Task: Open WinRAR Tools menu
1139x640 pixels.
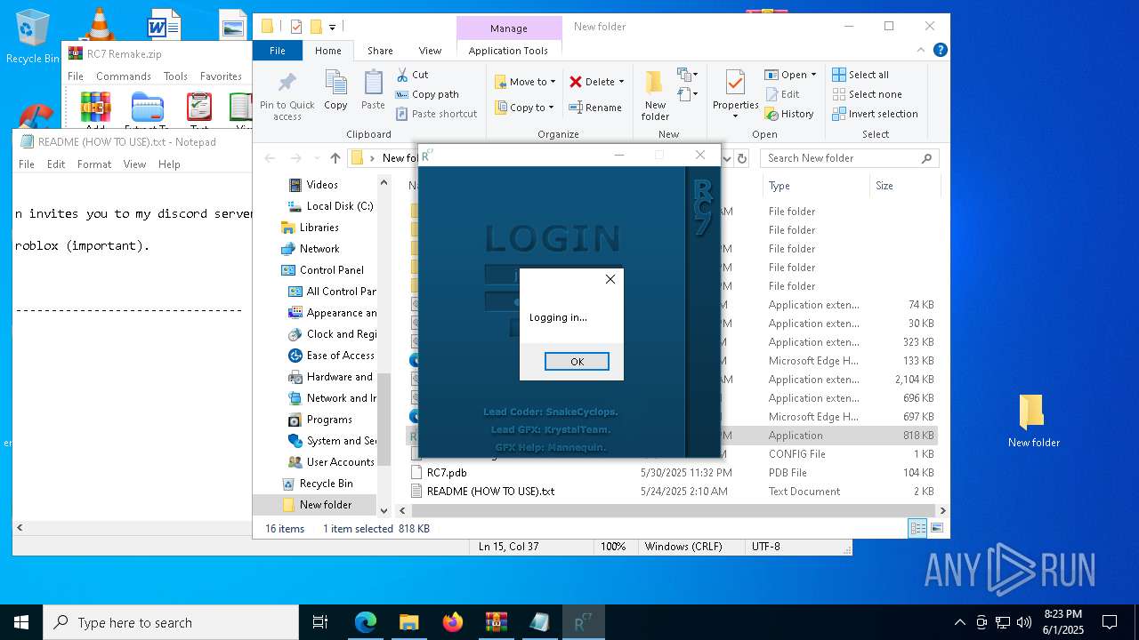Action: (175, 76)
